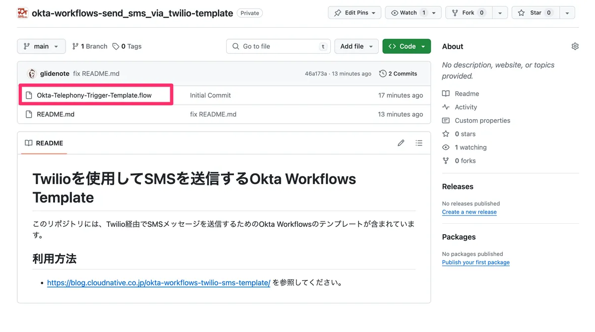Screen dimensions: 595x332
Task: Click the glidenote avatar image
Action: (32, 73)
